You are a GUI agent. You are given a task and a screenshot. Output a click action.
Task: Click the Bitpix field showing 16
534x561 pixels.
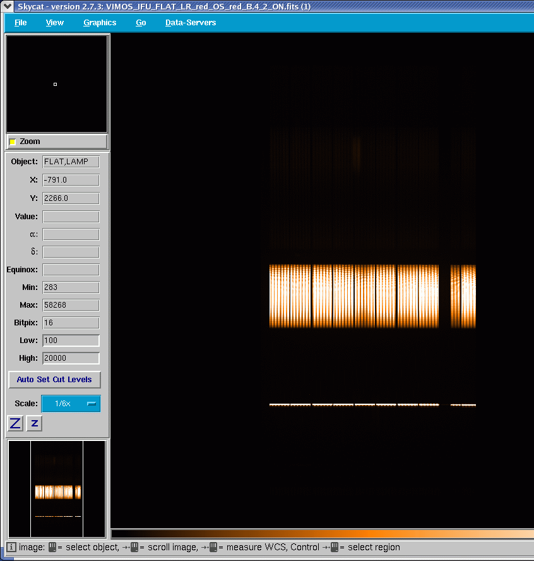coord(71,323)
